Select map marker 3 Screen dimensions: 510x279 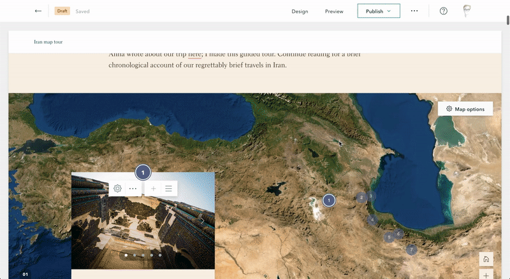(371, 196)
